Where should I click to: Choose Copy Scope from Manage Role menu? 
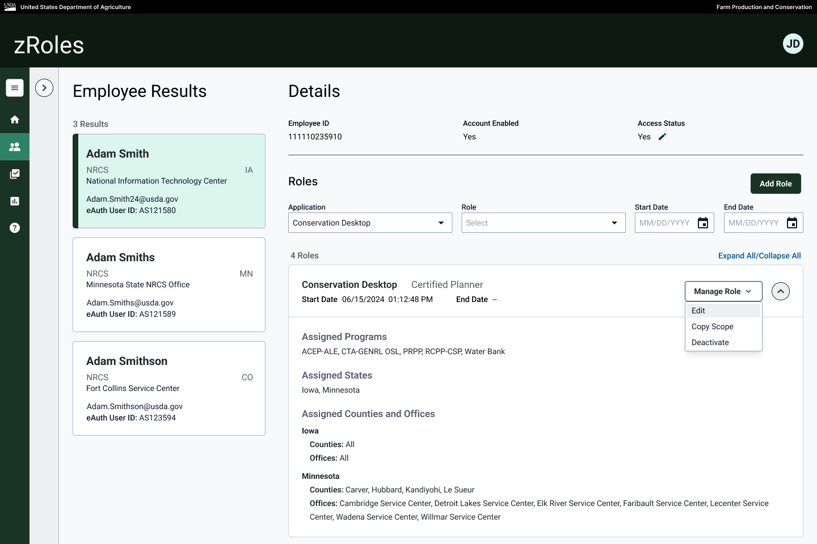coord(723,326)
